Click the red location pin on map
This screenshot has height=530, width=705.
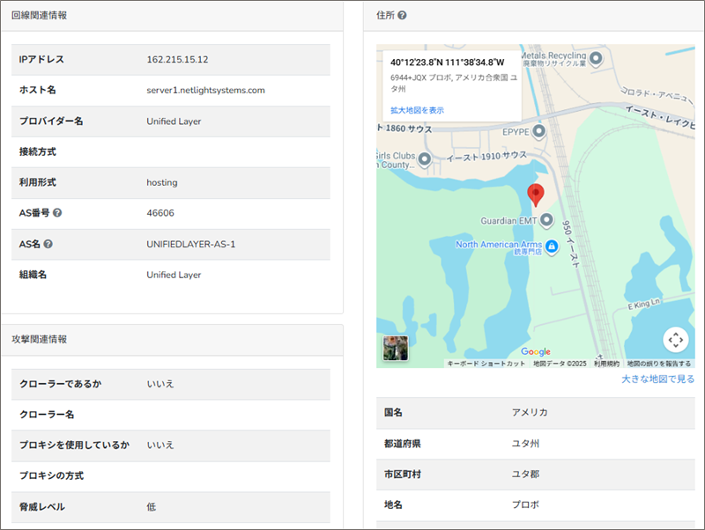[x=535, y=195]
